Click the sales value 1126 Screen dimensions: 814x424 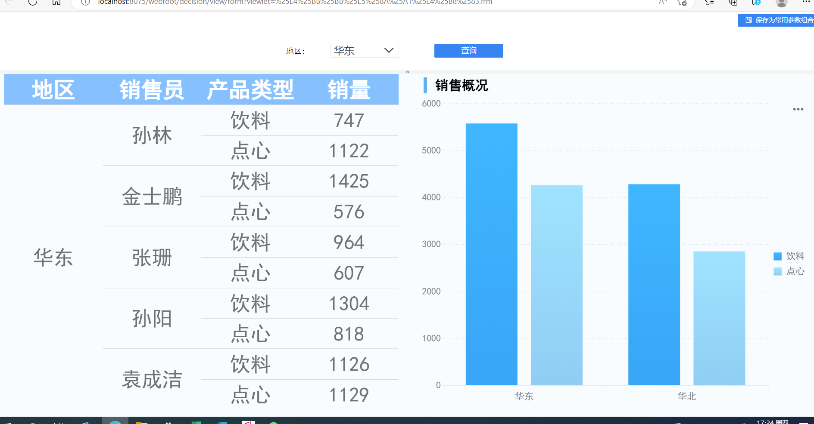click(349, 365)
